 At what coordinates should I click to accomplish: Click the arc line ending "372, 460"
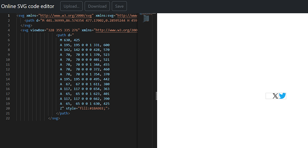[x=85, y=69]
